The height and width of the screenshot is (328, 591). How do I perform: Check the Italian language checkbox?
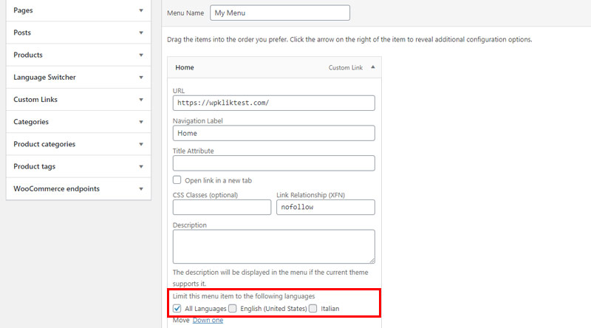coord(312,308)
